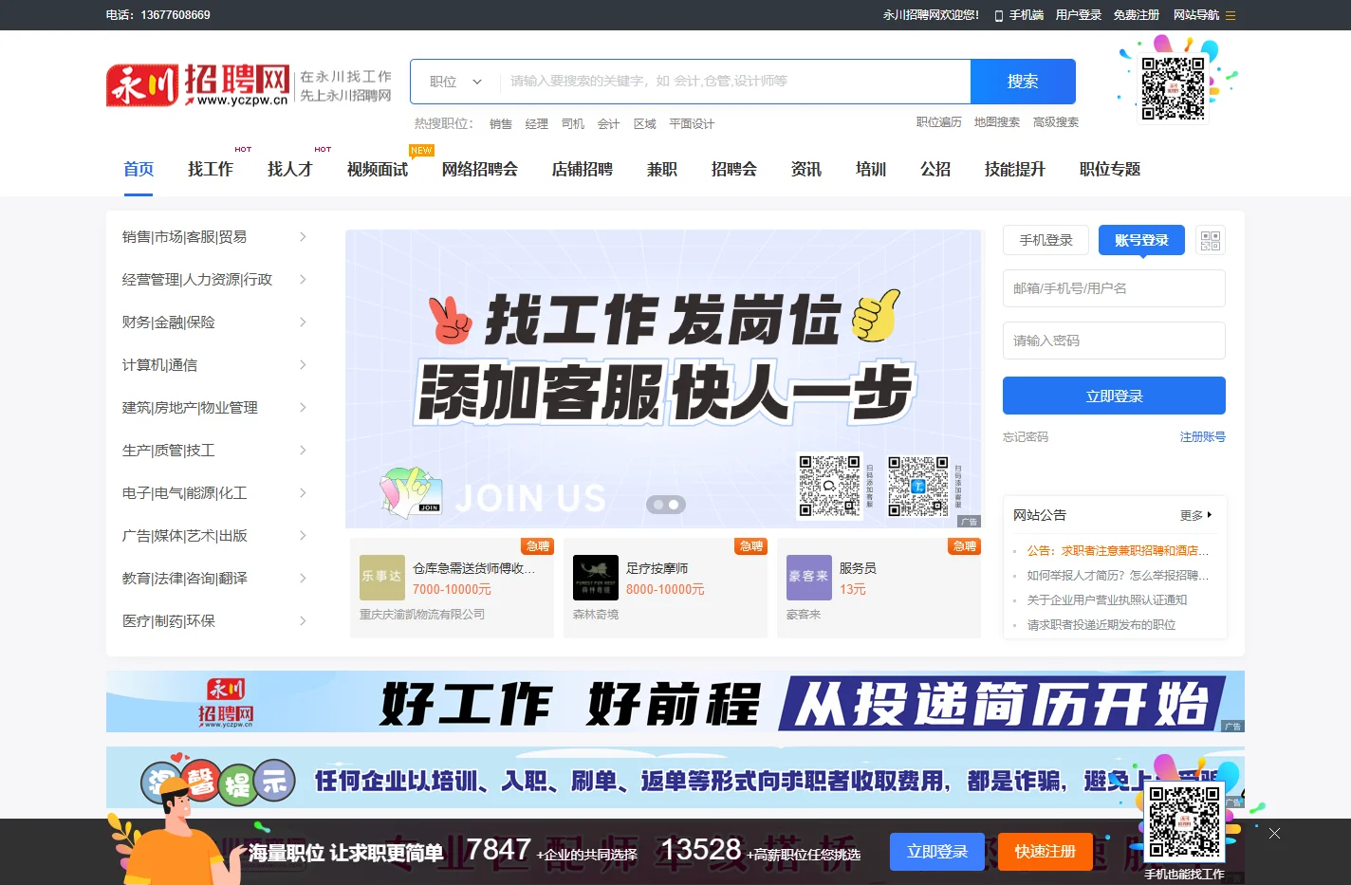Image resolution: width=1351 pixels, height=885 pixels.
Task: Switch to 手机登录 tab
Action: click(x=1046, y=240)
